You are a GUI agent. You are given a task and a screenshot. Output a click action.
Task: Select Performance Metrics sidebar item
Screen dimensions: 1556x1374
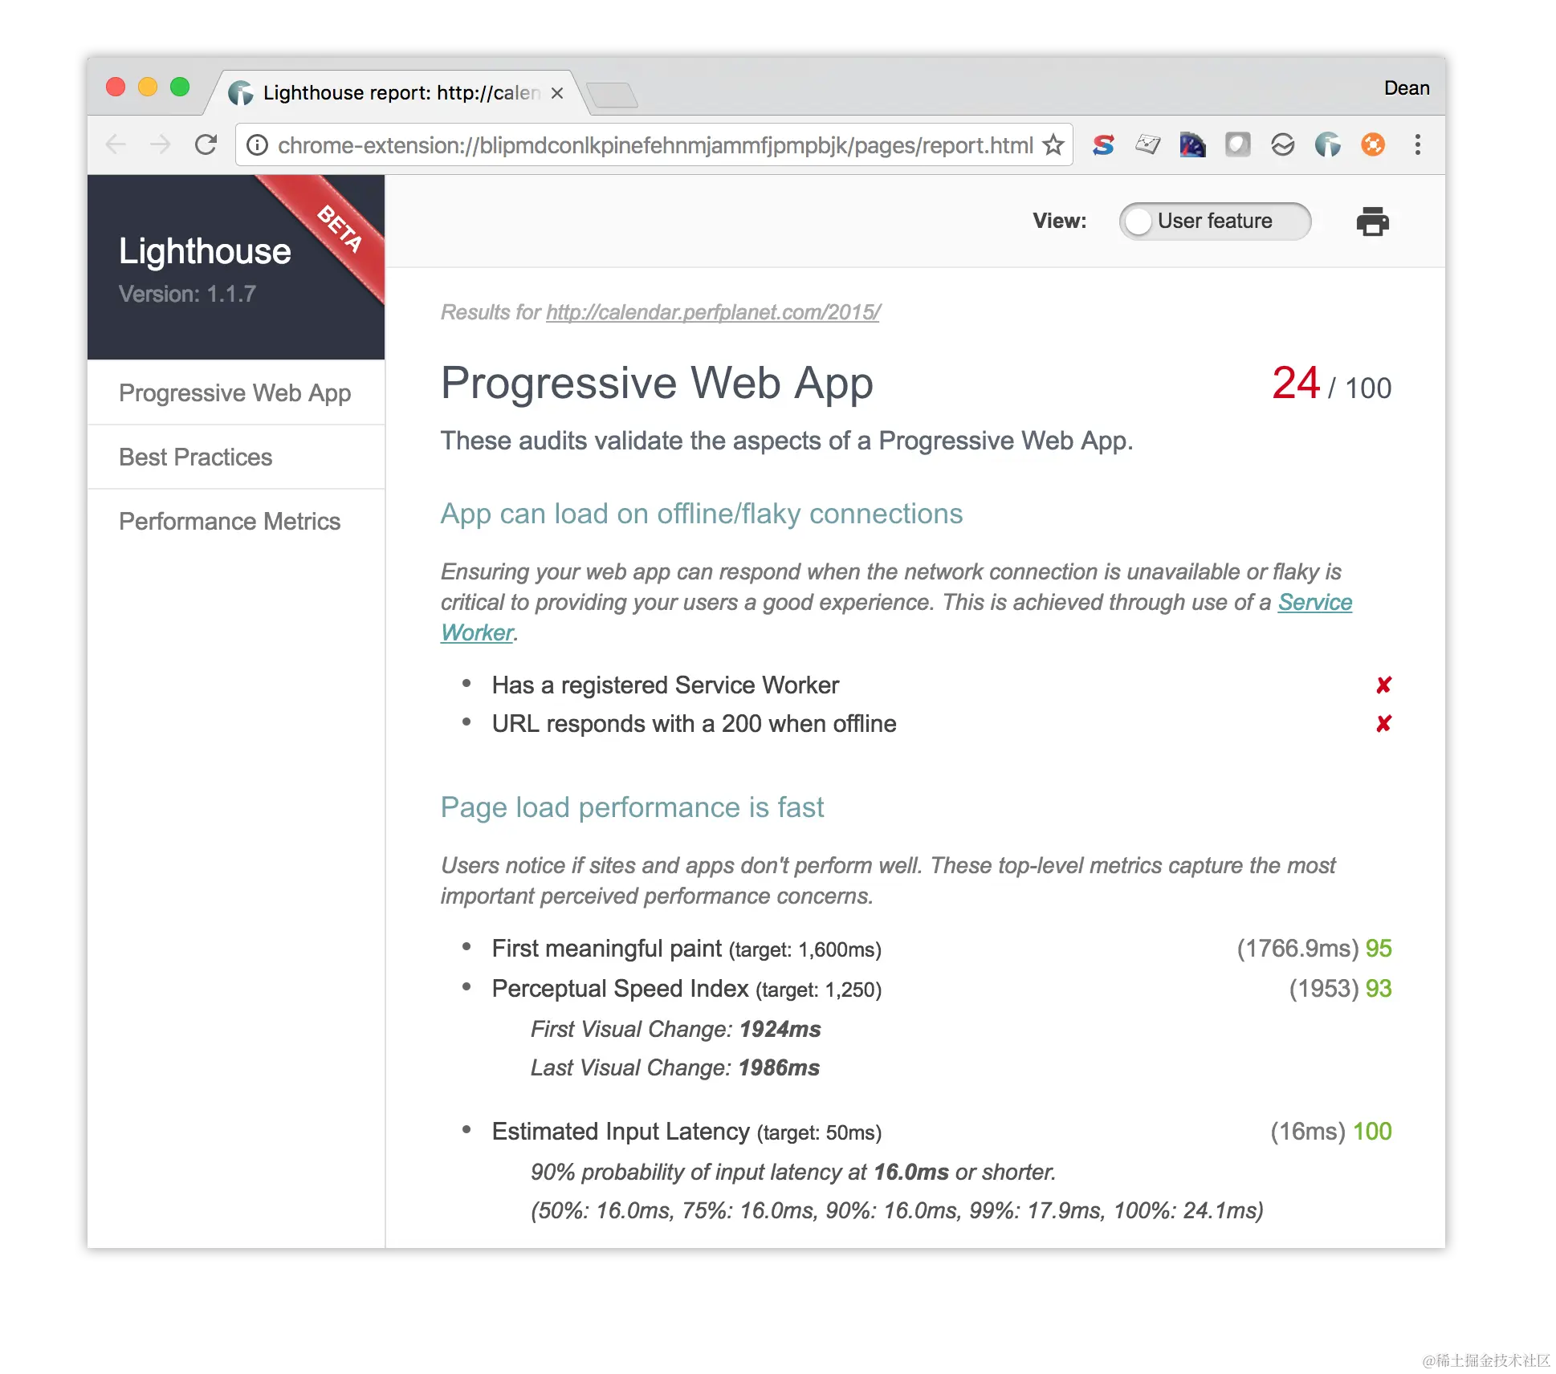(x=229, y=521)
